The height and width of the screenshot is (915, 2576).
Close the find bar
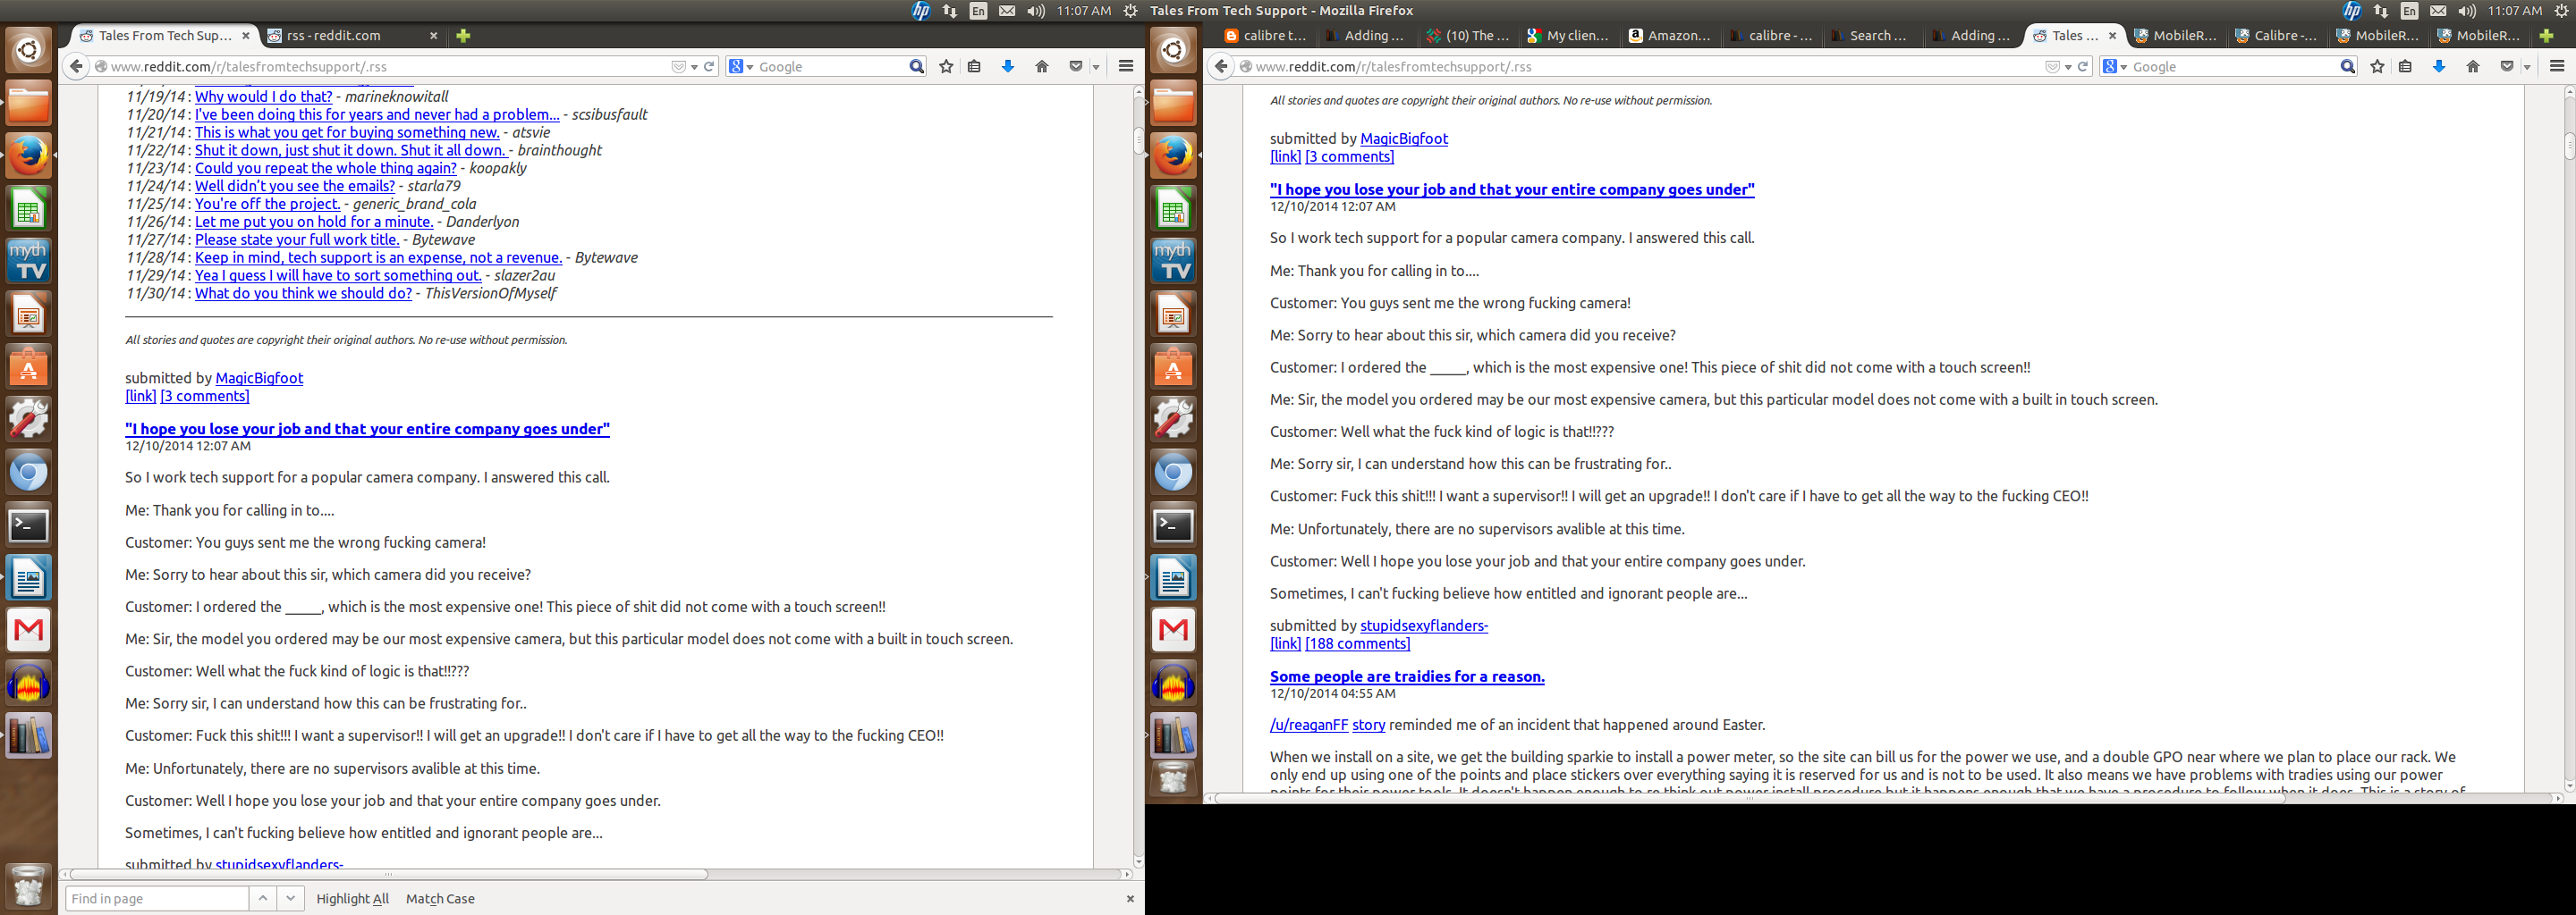click(x=1130, y=898)
